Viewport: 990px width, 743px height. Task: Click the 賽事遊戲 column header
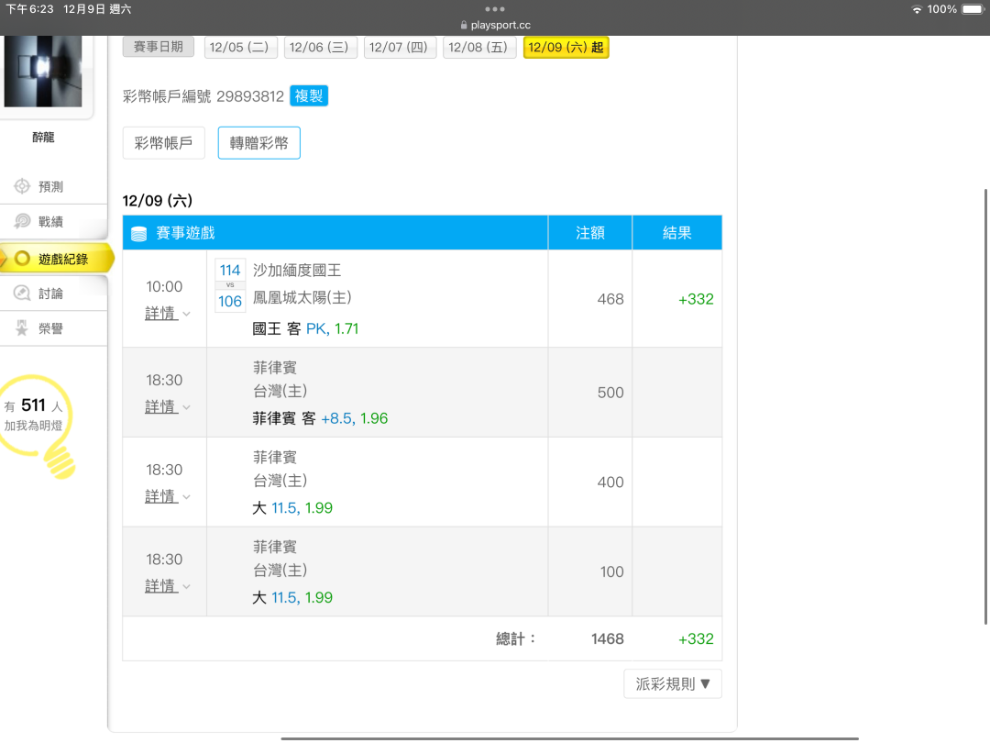click(335, 233)
